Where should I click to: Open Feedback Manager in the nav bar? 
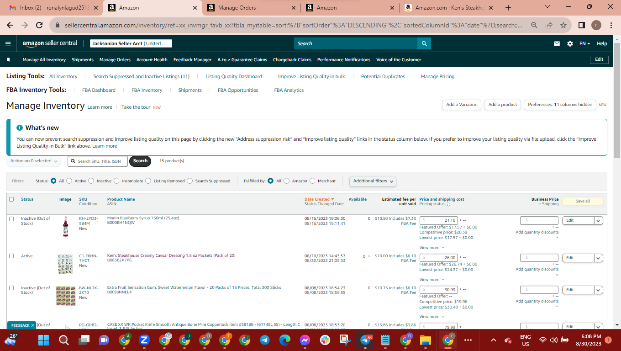point(192,60)
